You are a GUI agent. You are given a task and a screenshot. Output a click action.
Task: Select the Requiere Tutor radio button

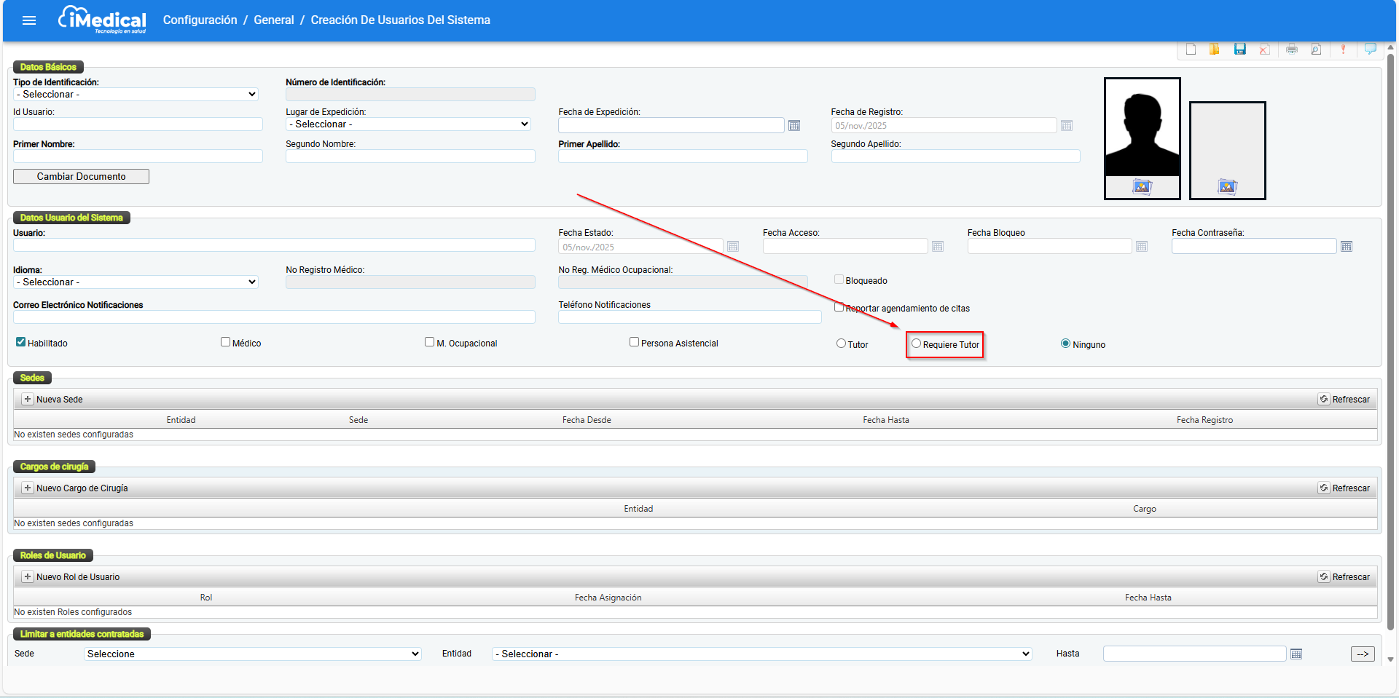tap(916, 344)
